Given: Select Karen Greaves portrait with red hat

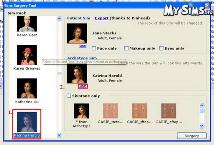Looking at the screenshot, I should 27,55.
